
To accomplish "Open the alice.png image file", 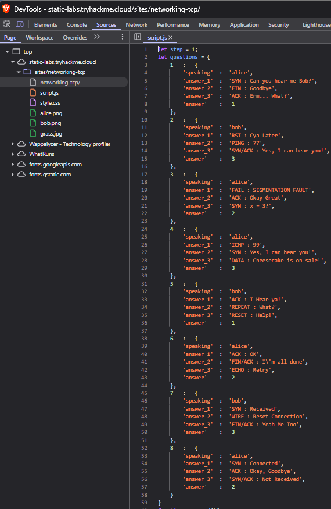I will (x=51, y=113).
